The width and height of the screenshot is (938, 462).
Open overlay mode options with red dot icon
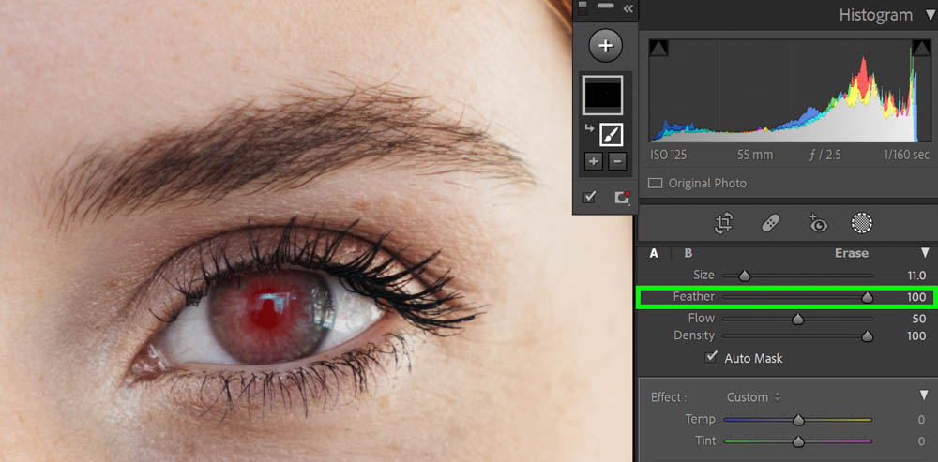tap(623, 197)
